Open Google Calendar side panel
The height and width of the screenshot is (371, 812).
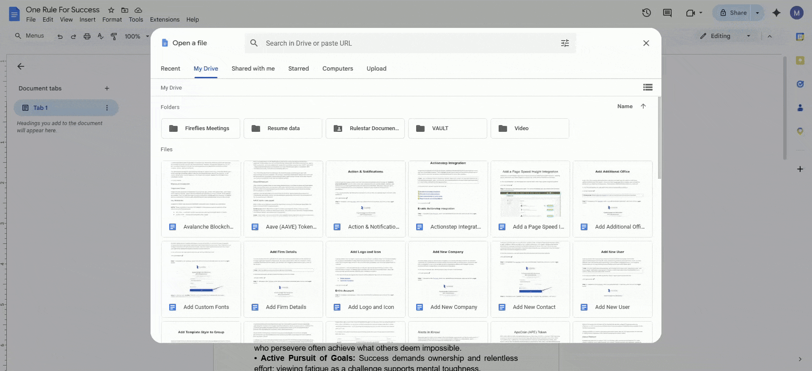coord(800,37)
